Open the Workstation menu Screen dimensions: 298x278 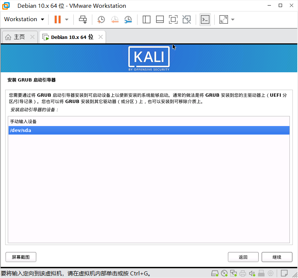24,19
